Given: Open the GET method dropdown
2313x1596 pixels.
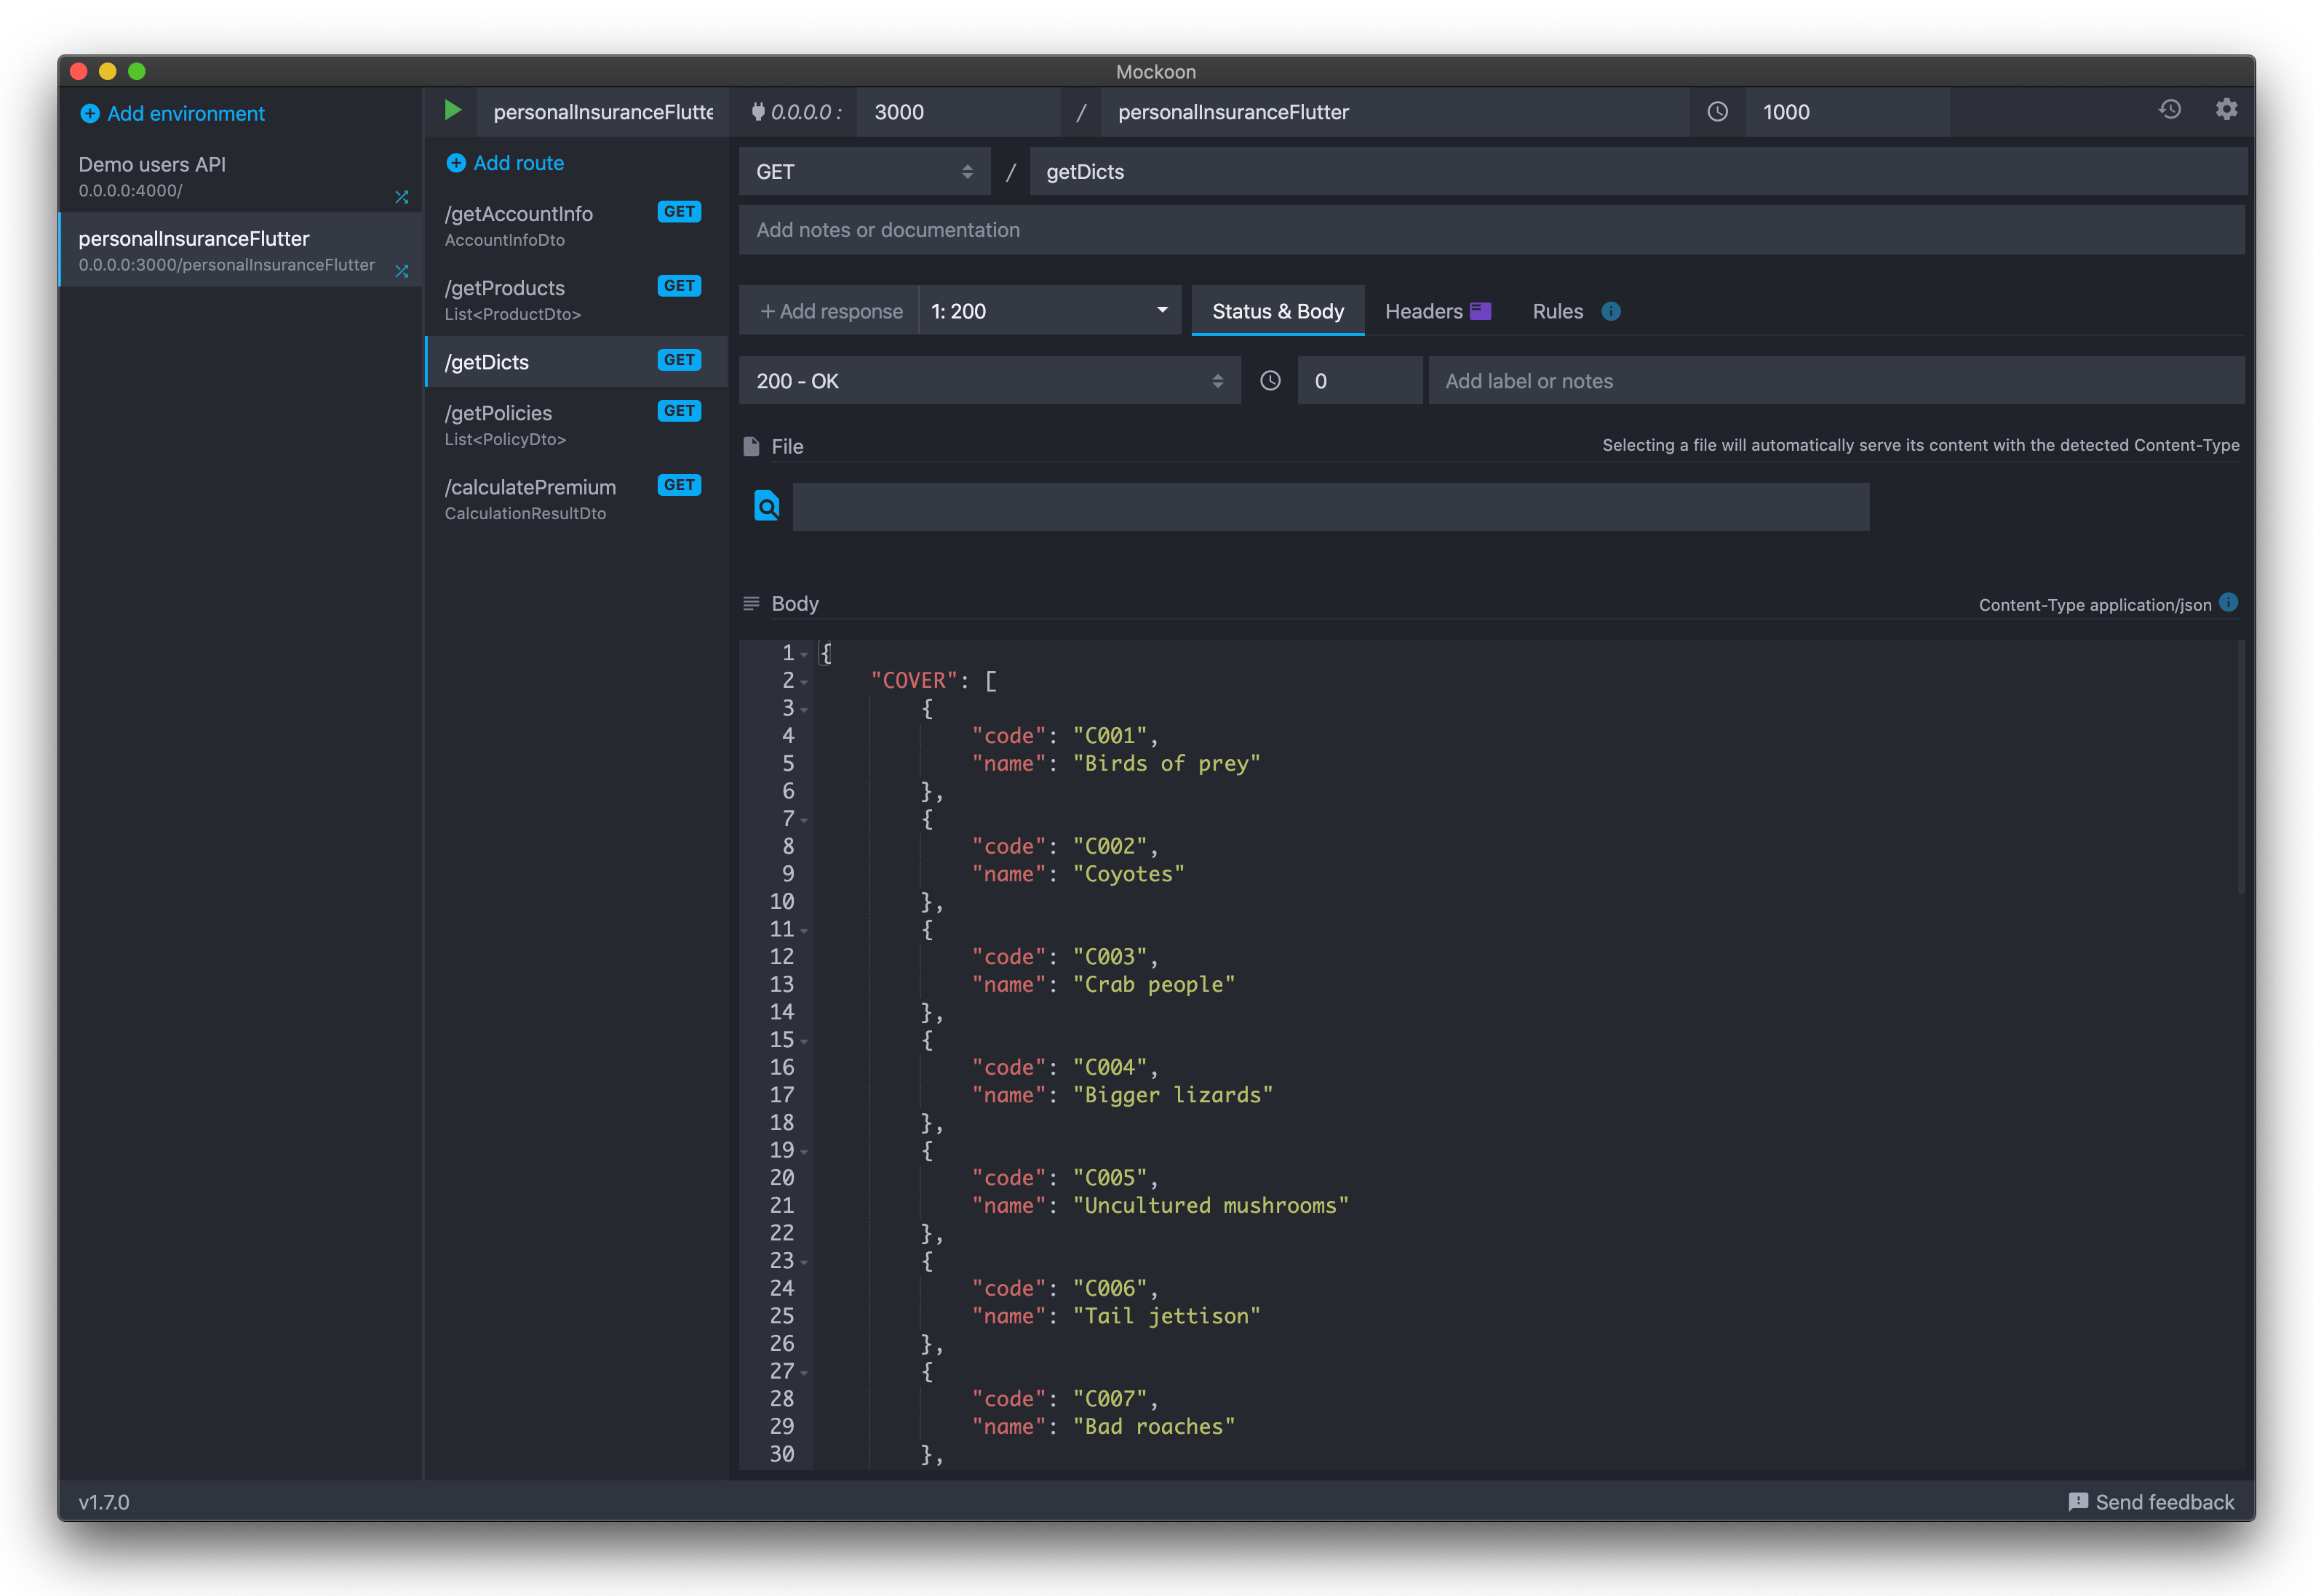Looking at the screenshot, I should point(864,172).
